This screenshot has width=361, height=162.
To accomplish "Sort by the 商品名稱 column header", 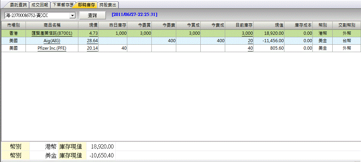I will click(52, 26).
